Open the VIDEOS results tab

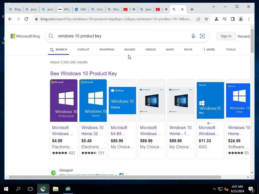(x=150, y=50)
